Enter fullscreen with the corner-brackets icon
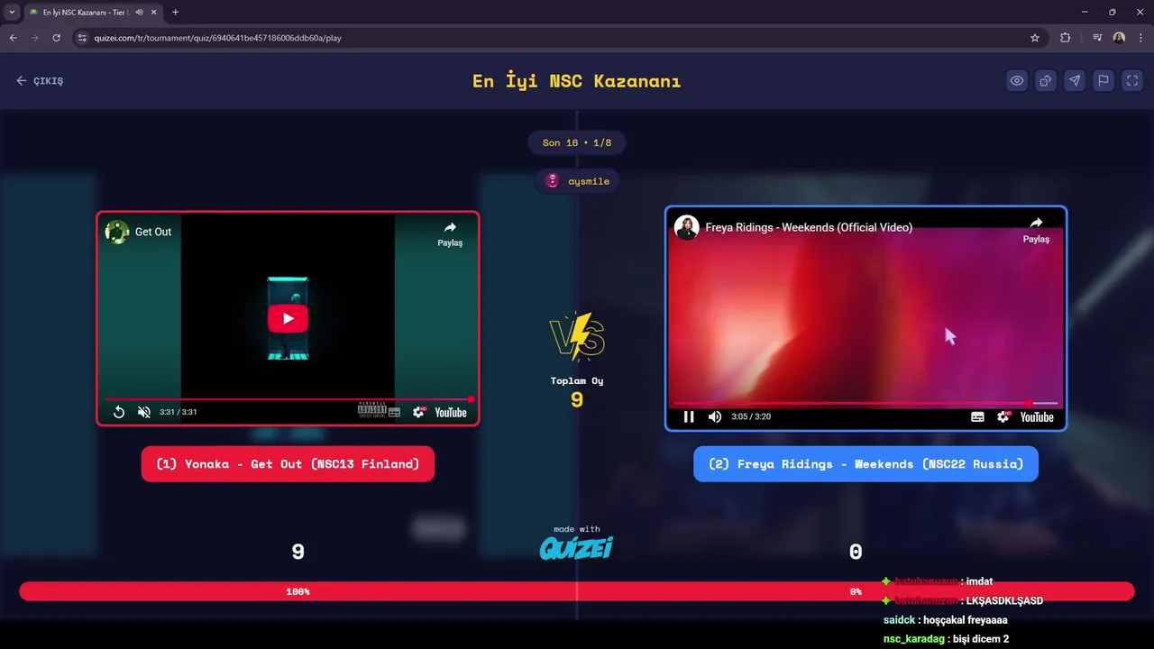Viewport: 1154px width, 649px height. click(1132, 80)
